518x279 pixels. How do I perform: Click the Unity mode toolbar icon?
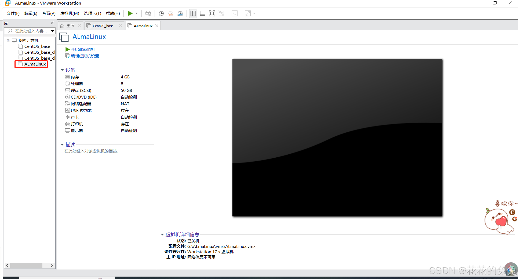tap(221, 13)
